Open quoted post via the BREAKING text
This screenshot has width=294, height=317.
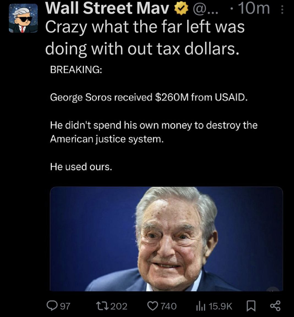pyautogui.click(x=76, y=69)
